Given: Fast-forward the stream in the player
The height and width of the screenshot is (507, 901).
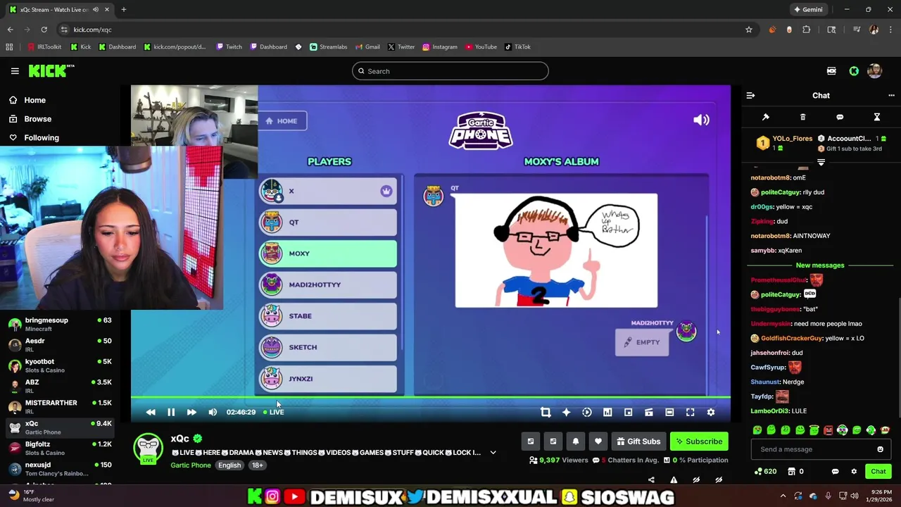Looking at the screenshot, I should tap(191, 412).
